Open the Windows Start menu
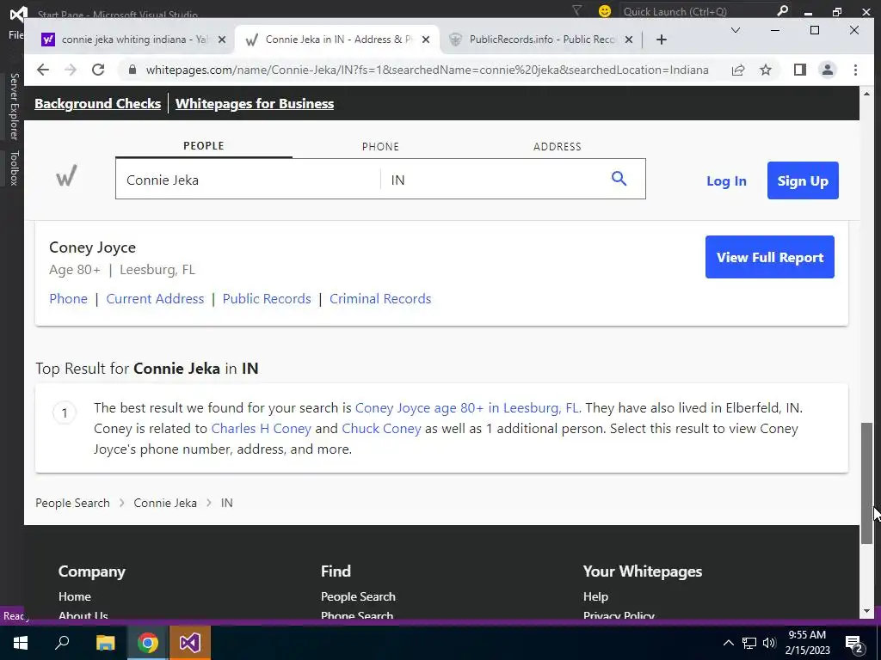Screen dimensions: 881x660 (21, 643)
